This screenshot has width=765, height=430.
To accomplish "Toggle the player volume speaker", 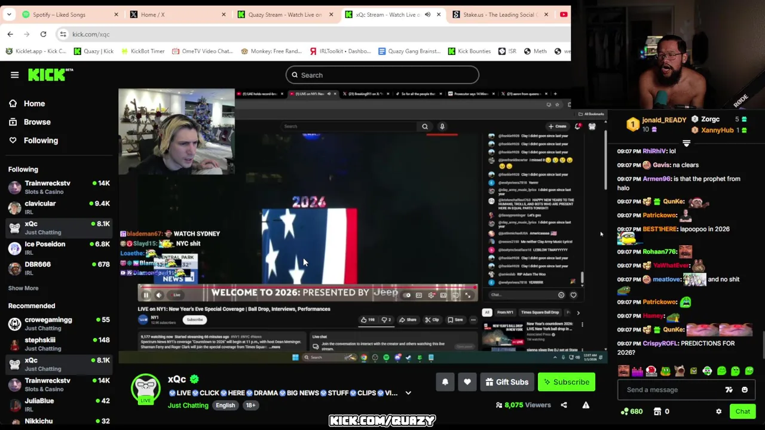I will (x=159, y=295).
